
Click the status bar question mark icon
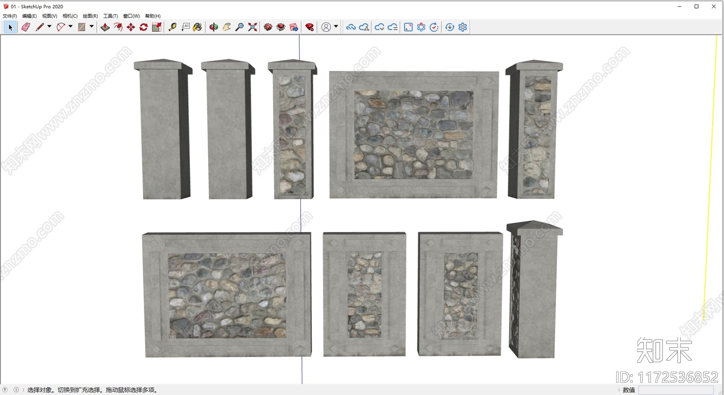pyautogui.click(x=5, y=390)
